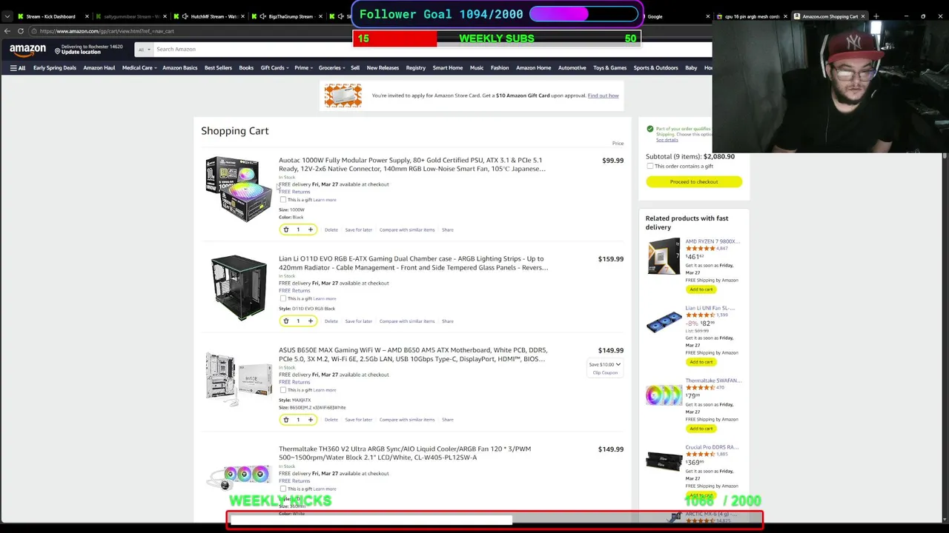The width and height of the screenshot is (949, 533).
Task: Mark Lian Li O11D case as a gift
Action: [x=282, y=299]
